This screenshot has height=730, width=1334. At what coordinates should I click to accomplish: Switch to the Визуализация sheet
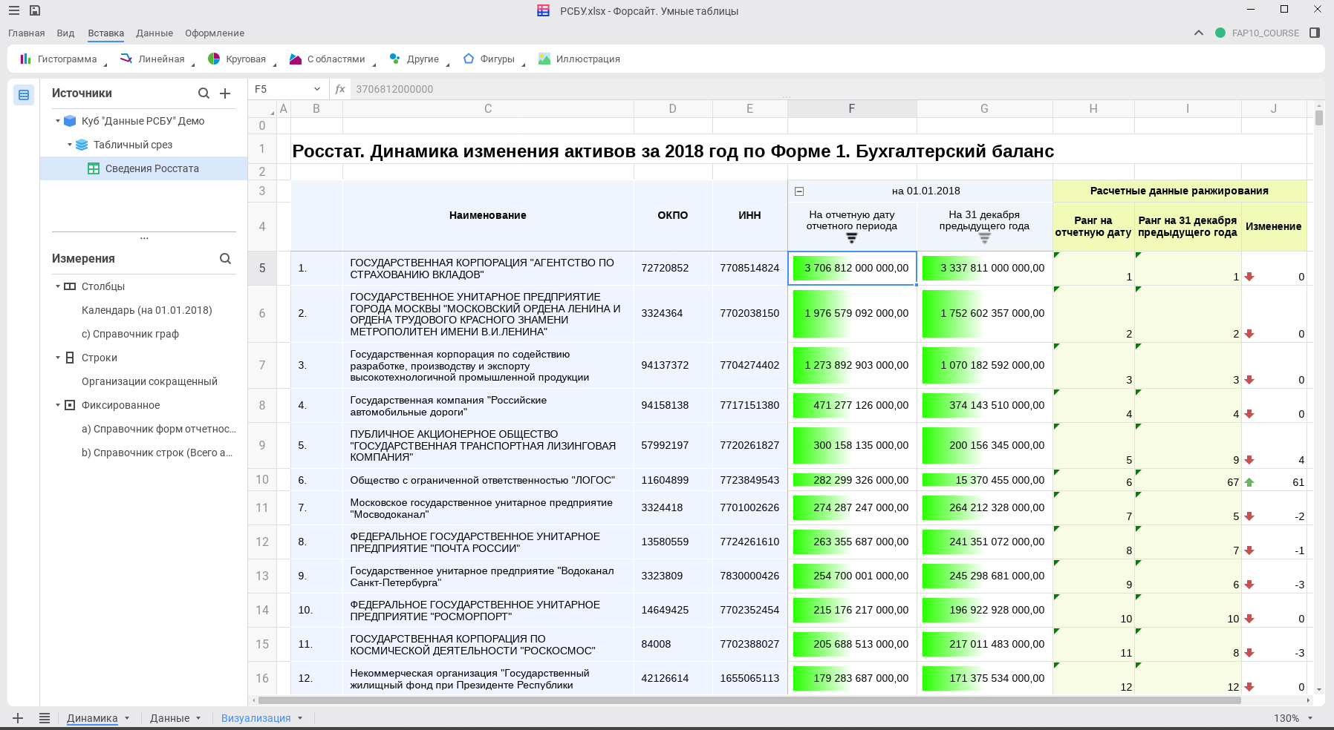256,718
